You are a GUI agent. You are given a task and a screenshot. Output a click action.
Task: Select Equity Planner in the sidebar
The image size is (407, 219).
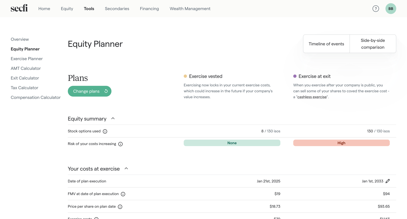tap(25, 49)
